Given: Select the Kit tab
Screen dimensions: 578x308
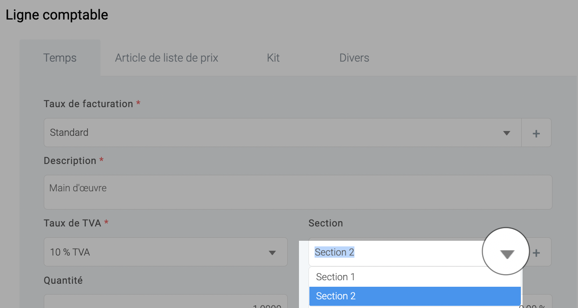Looking at the screenshot, I should tap(273, 58).
